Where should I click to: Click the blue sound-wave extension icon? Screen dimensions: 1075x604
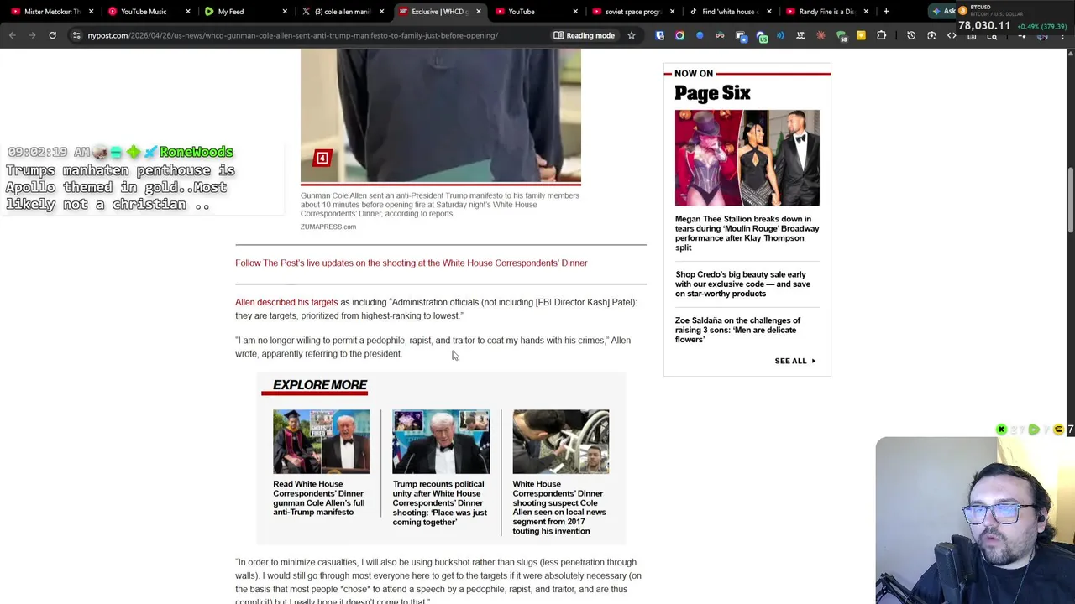(x=780, y=35)
